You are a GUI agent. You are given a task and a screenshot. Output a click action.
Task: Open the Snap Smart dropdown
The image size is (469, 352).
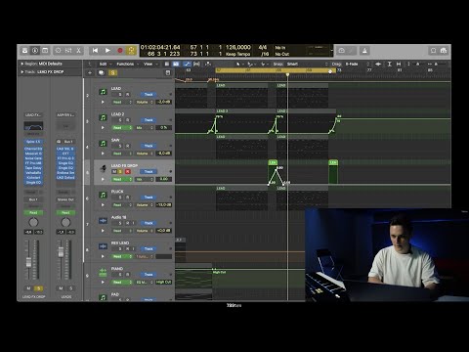coord(307,64)
